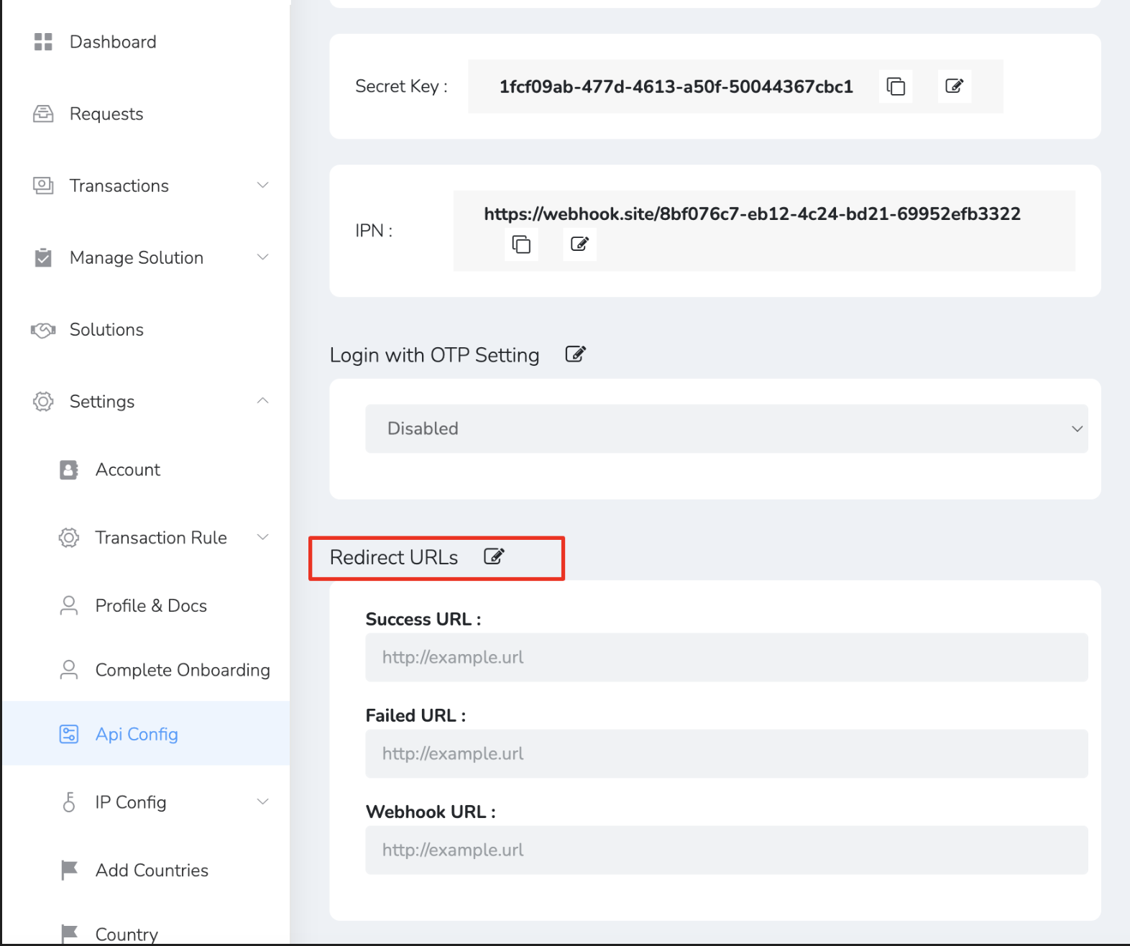
Task: Expand the Manage Solution submenu
Action: (263, 257)
